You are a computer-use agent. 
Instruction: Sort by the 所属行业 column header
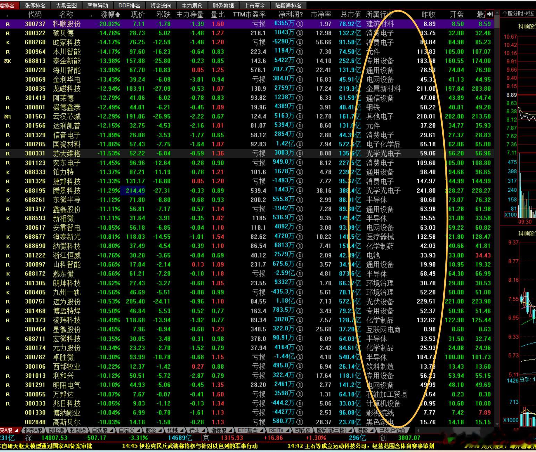click(x=379, y=15)
